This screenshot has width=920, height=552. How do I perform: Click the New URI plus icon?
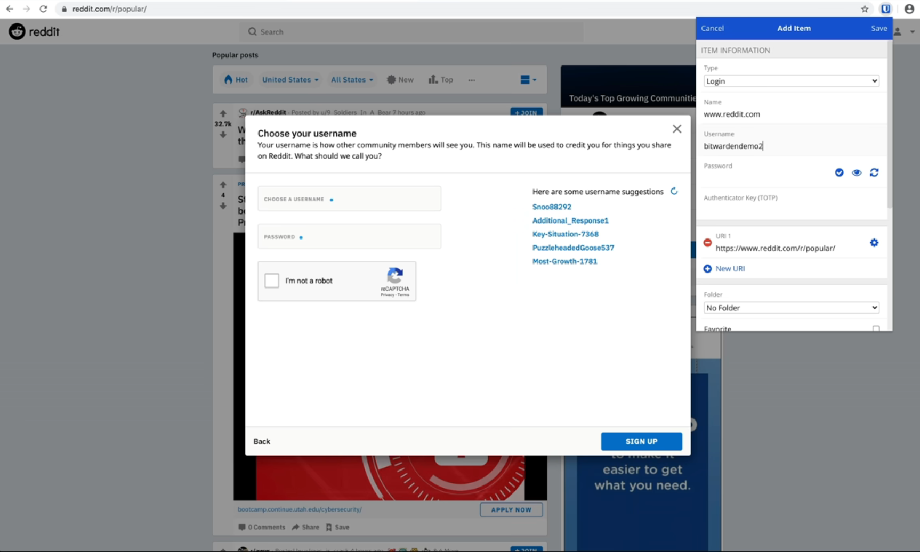[707, 269]
